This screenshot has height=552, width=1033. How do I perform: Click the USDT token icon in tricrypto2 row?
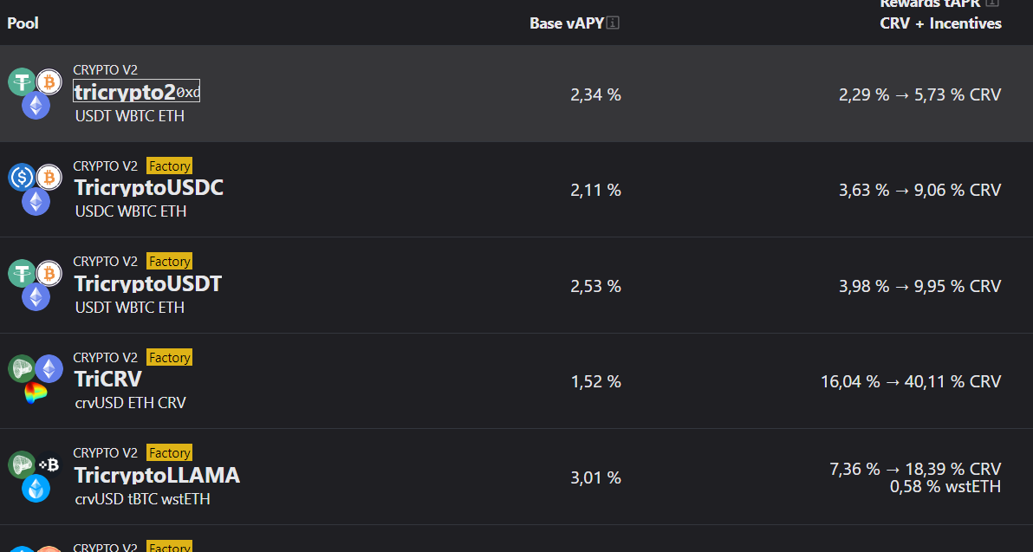click(x=22, y=81)
